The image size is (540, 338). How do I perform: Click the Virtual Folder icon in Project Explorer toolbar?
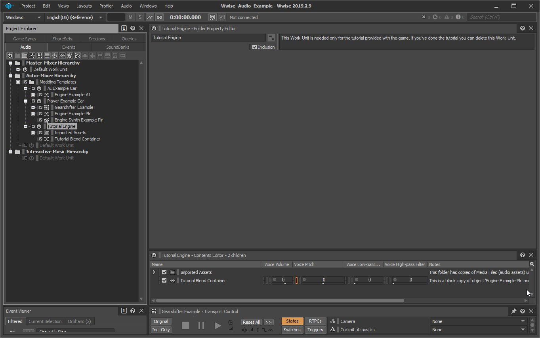pos(25,56)
